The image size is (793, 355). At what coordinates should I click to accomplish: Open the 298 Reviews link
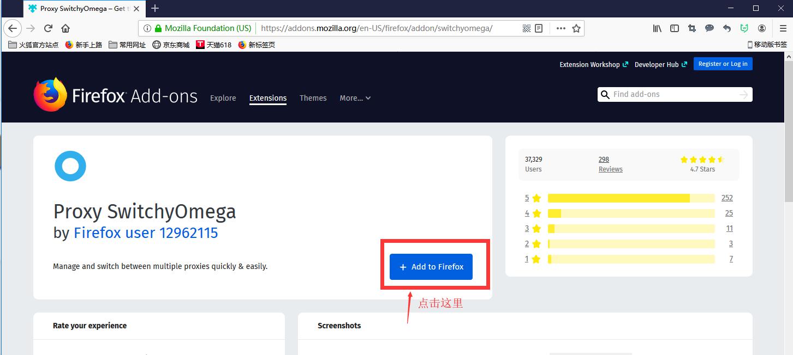[x=610, y=164]
